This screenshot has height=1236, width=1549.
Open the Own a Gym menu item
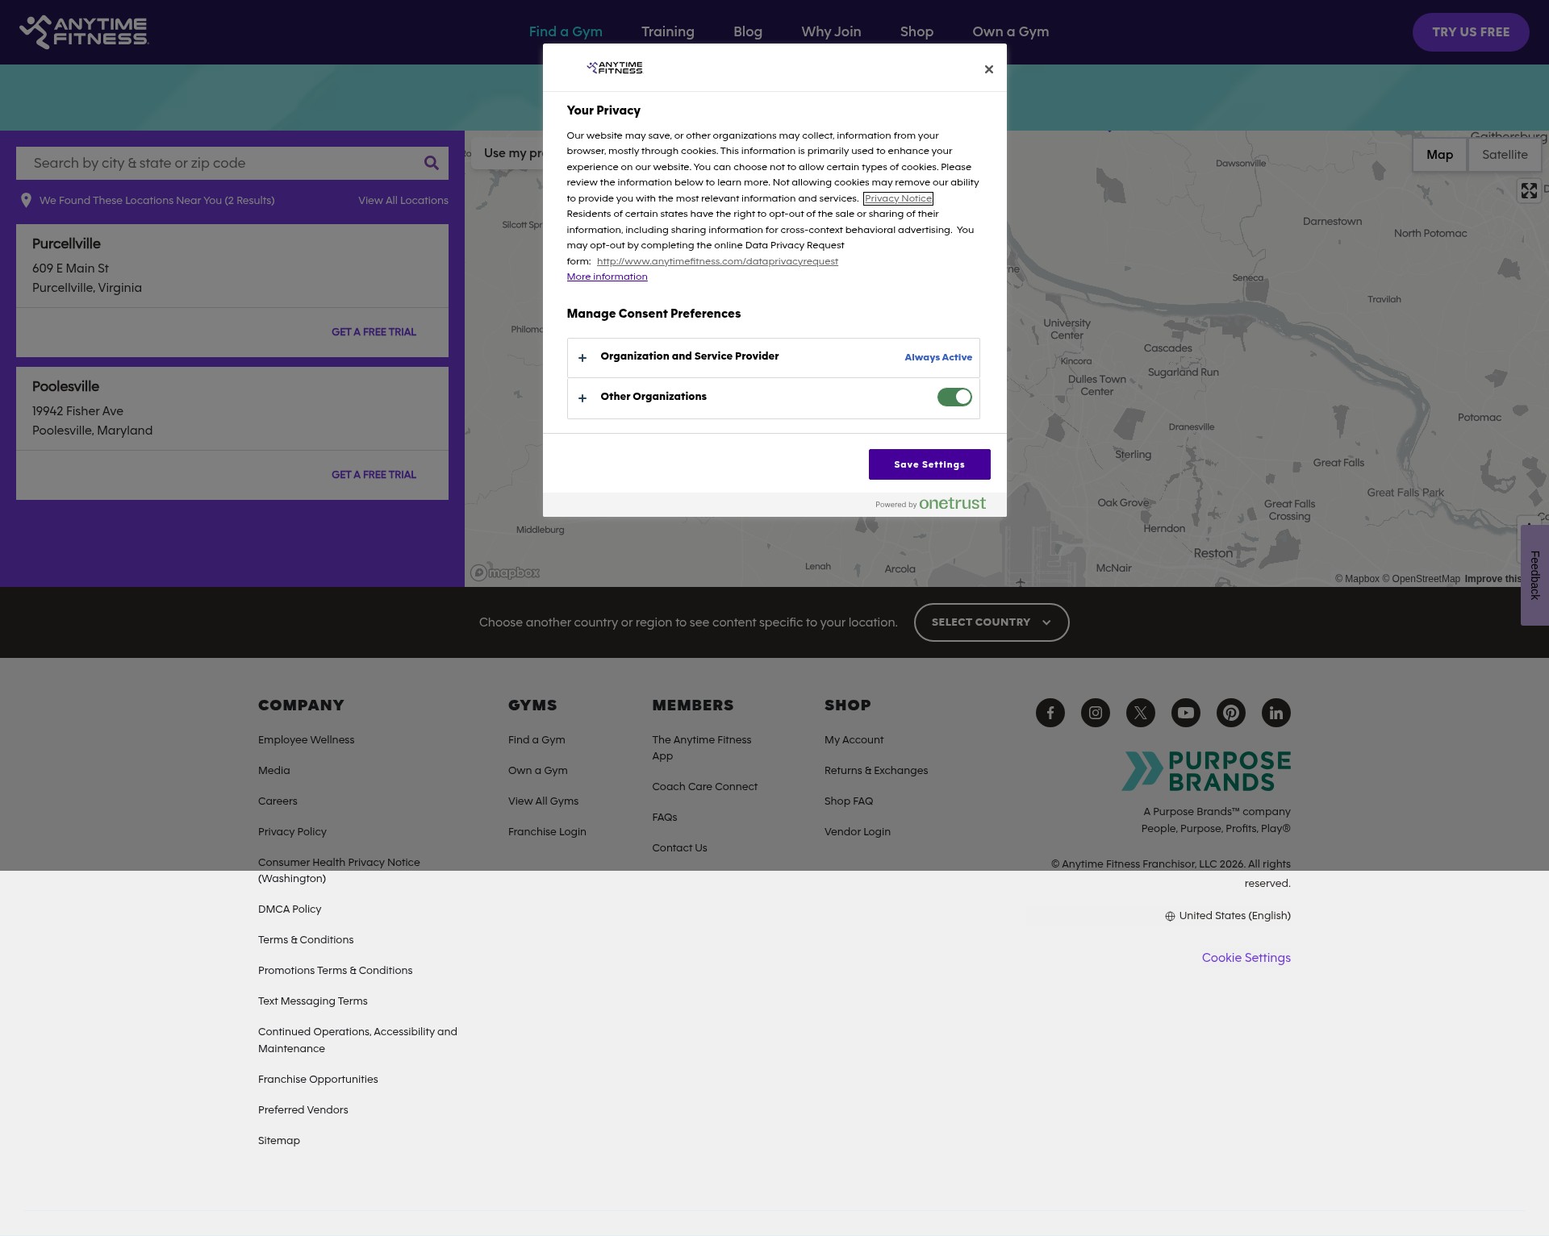coord(1011,31)
